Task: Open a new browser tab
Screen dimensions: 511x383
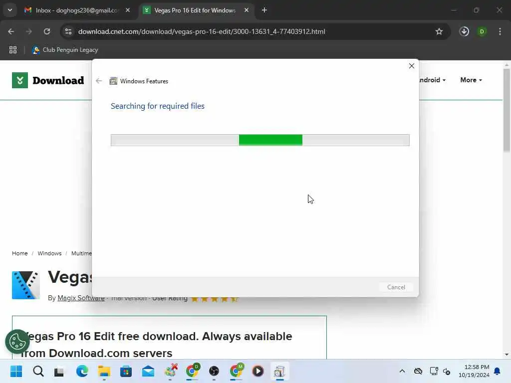Action: pos(264,10)
